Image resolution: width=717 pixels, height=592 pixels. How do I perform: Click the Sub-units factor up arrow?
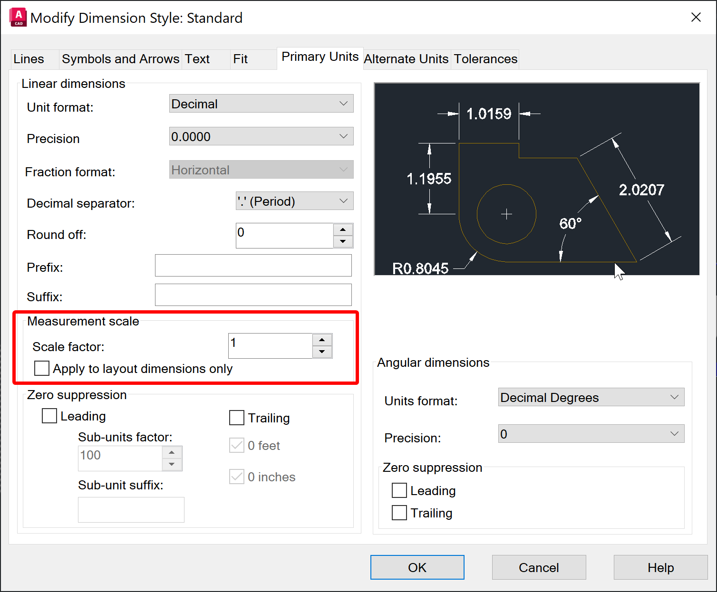(172, 451)
